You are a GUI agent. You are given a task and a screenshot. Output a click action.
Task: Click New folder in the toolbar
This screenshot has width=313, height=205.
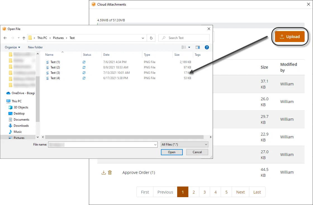(35, 47)
